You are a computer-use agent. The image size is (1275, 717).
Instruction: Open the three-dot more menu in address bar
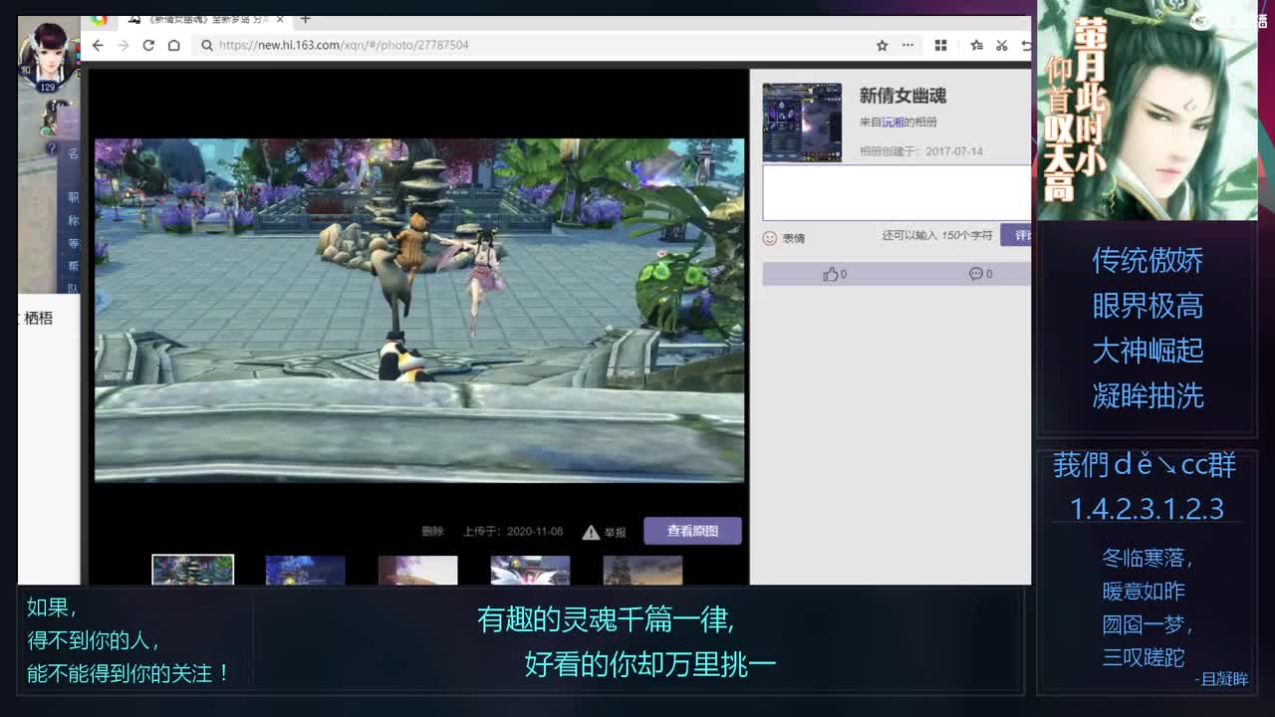coord(907,45)
